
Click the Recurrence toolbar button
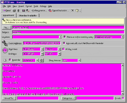click(x=39, y=11)
